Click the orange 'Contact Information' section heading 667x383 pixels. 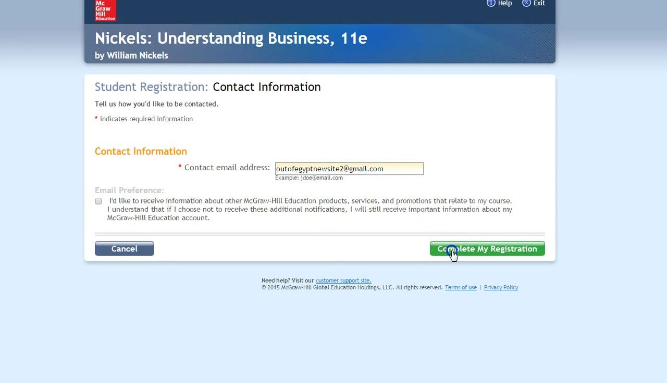(x=141, y=151)
